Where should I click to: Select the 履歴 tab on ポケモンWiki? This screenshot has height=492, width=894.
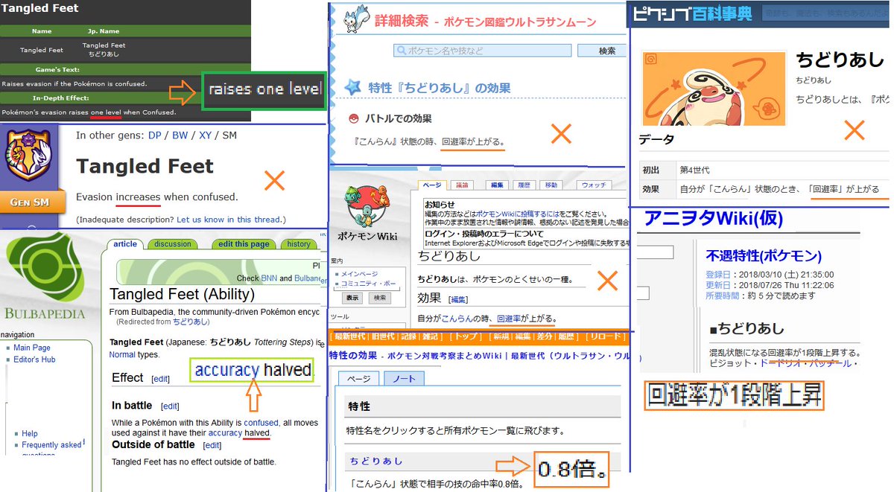[x=524, y=185]
